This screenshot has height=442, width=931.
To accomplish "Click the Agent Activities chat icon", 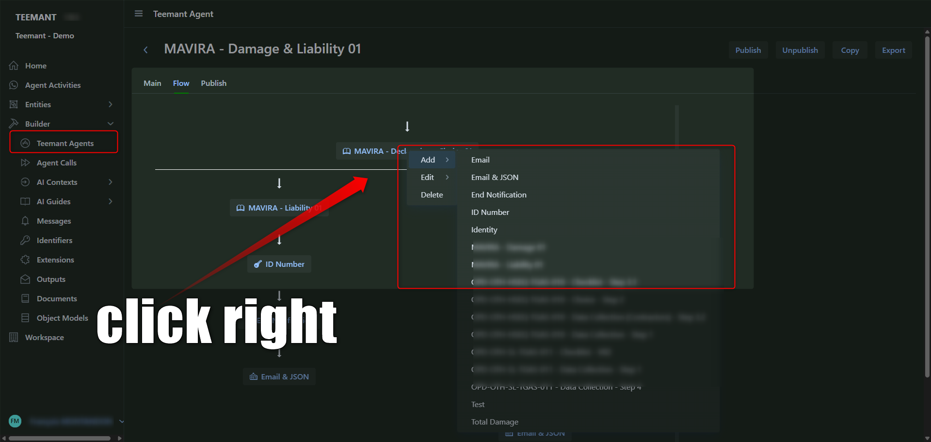I will [x=14, y=85].
